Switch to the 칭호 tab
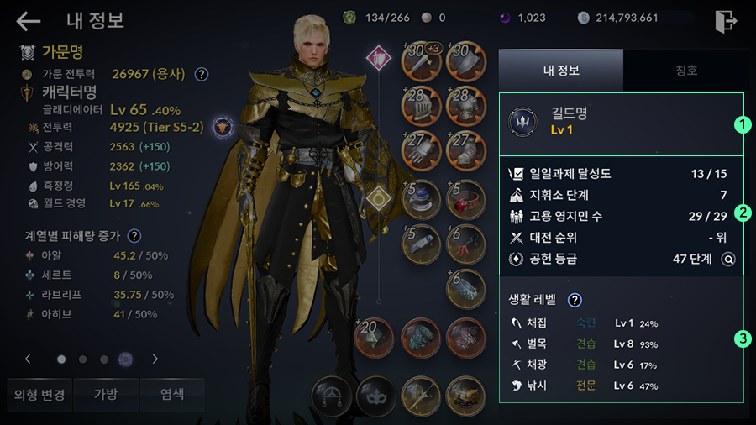 pos(686,71)
